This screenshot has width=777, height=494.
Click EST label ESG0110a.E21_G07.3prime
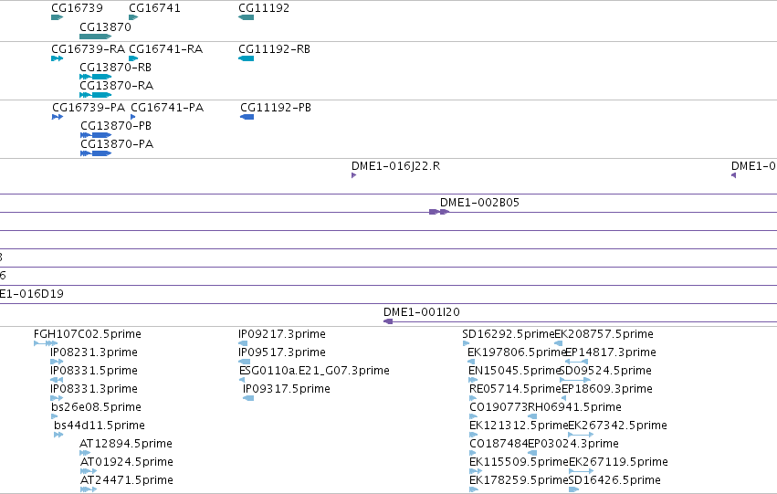(314, 371)
